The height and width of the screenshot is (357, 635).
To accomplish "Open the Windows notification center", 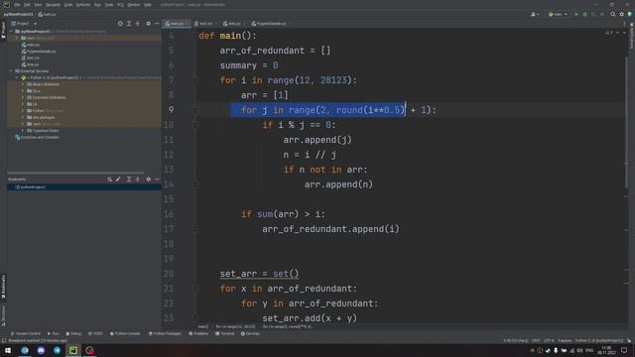I will click(624, 350).
